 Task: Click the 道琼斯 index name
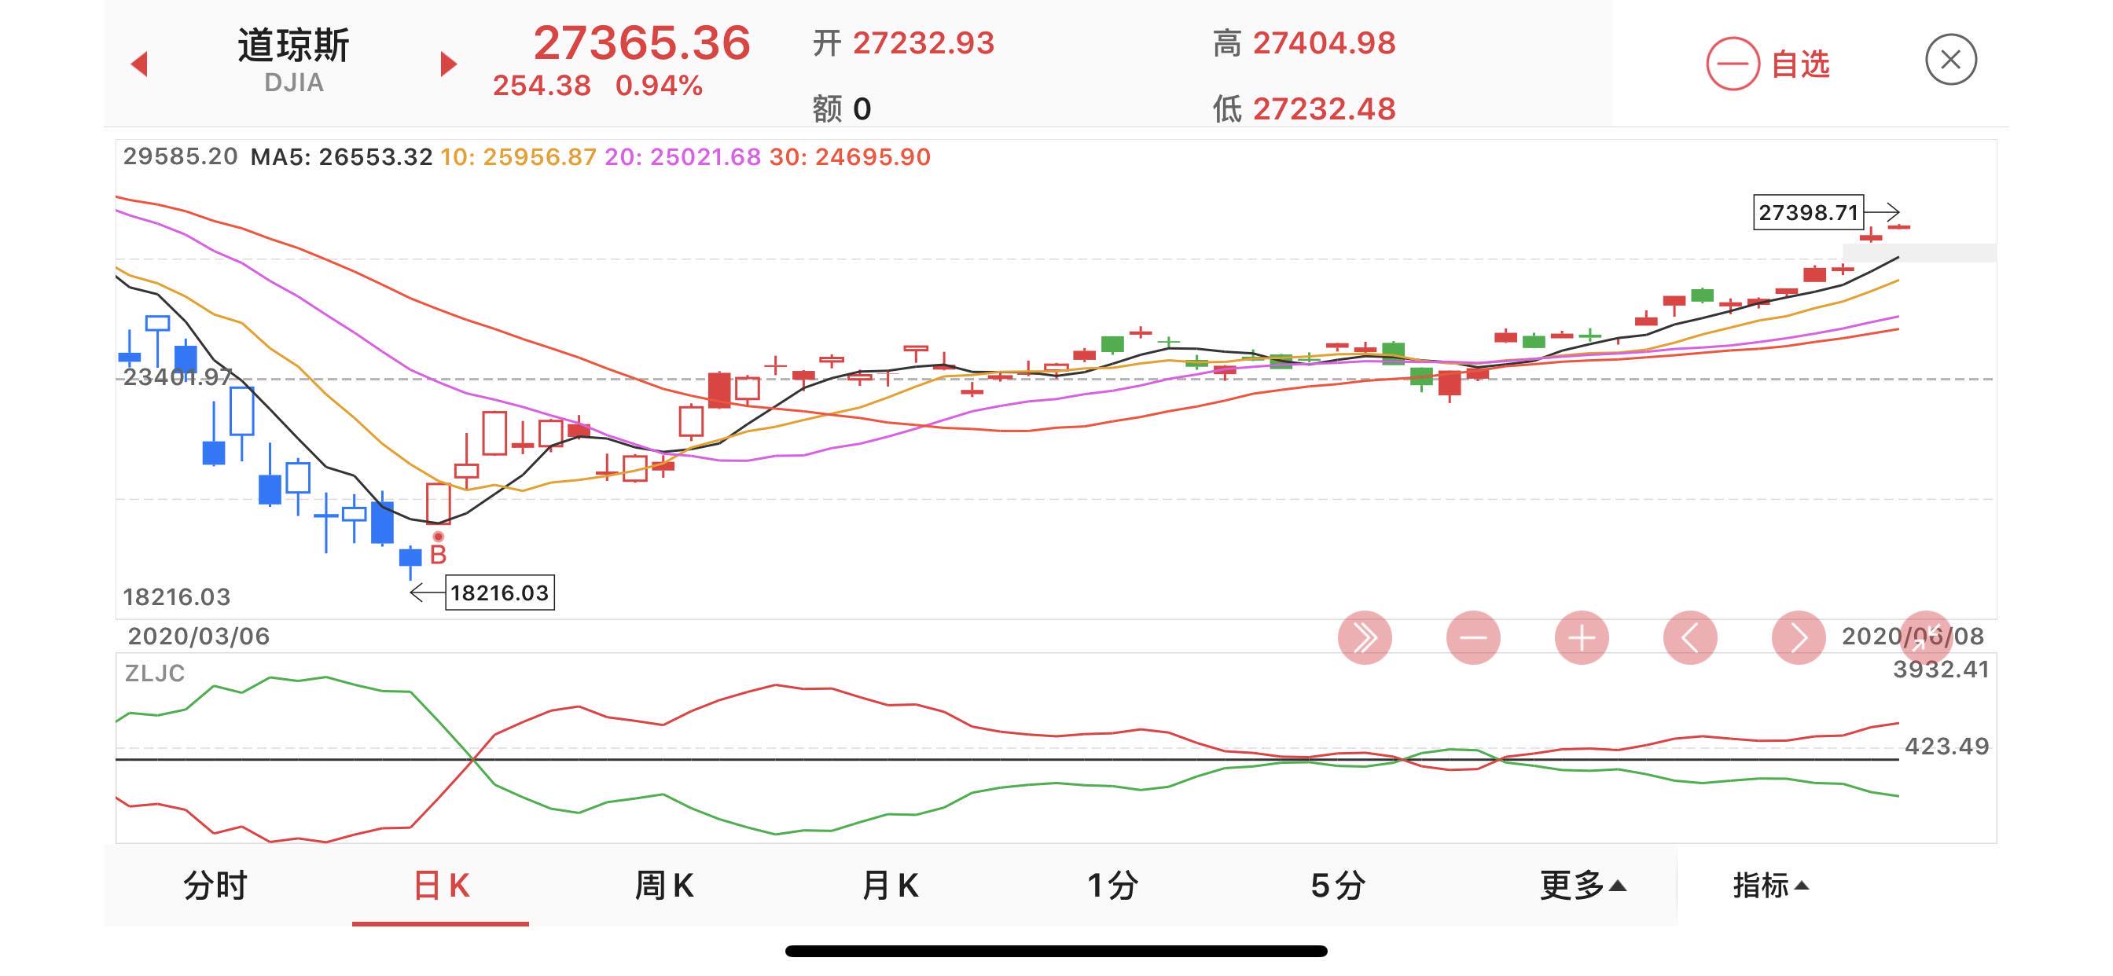(294, 45)
